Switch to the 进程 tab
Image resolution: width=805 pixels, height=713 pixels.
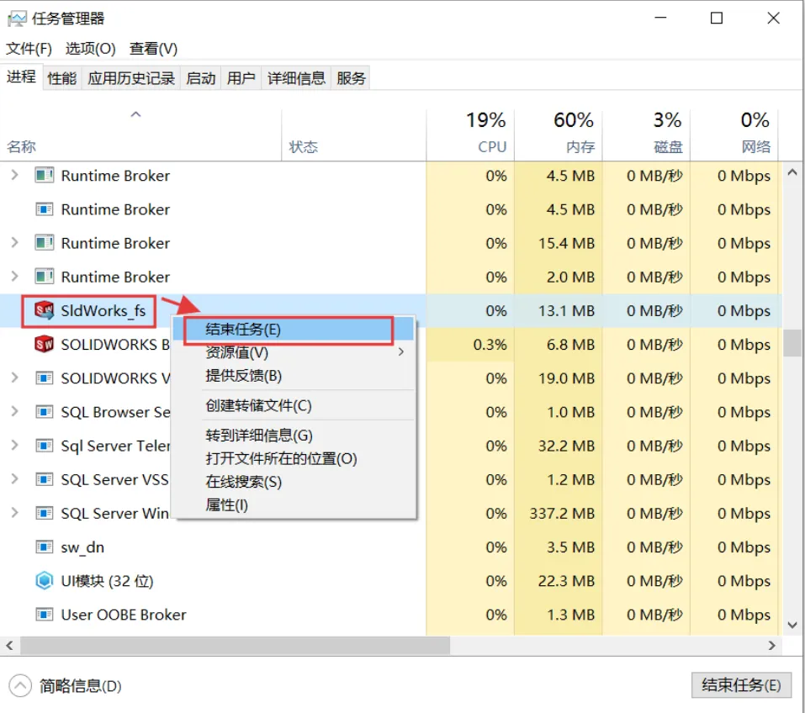click(22, 77)
